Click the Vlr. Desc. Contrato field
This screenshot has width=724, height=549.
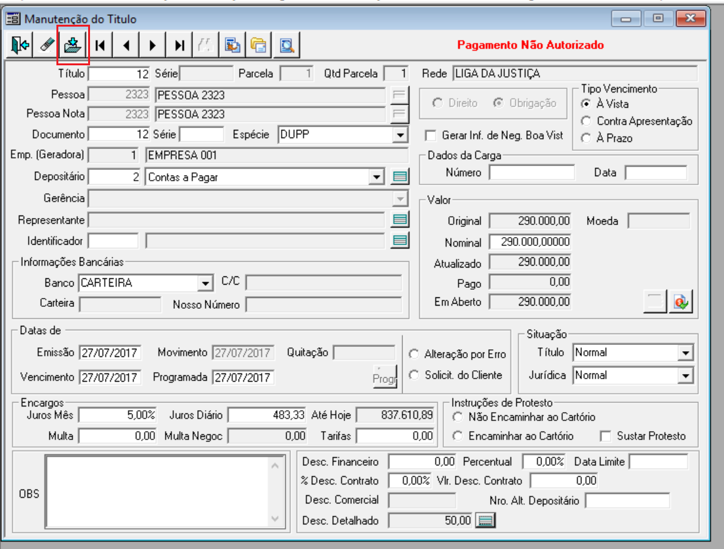pyautogui.click(x=564, y=481)
